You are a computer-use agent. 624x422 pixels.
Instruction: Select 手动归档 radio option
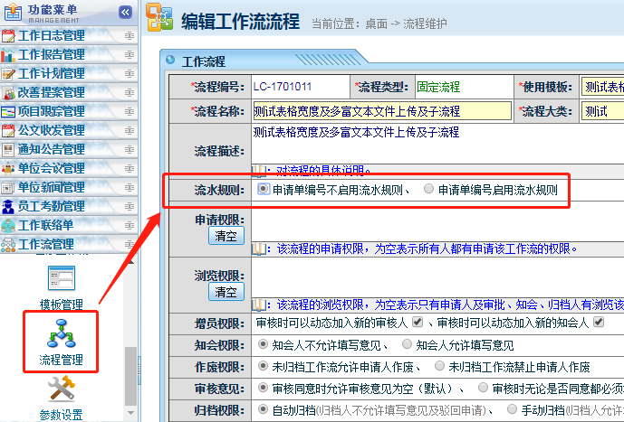512,408
